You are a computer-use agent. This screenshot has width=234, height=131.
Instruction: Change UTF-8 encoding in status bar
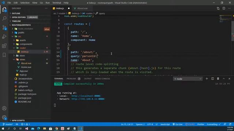[150, 124]
